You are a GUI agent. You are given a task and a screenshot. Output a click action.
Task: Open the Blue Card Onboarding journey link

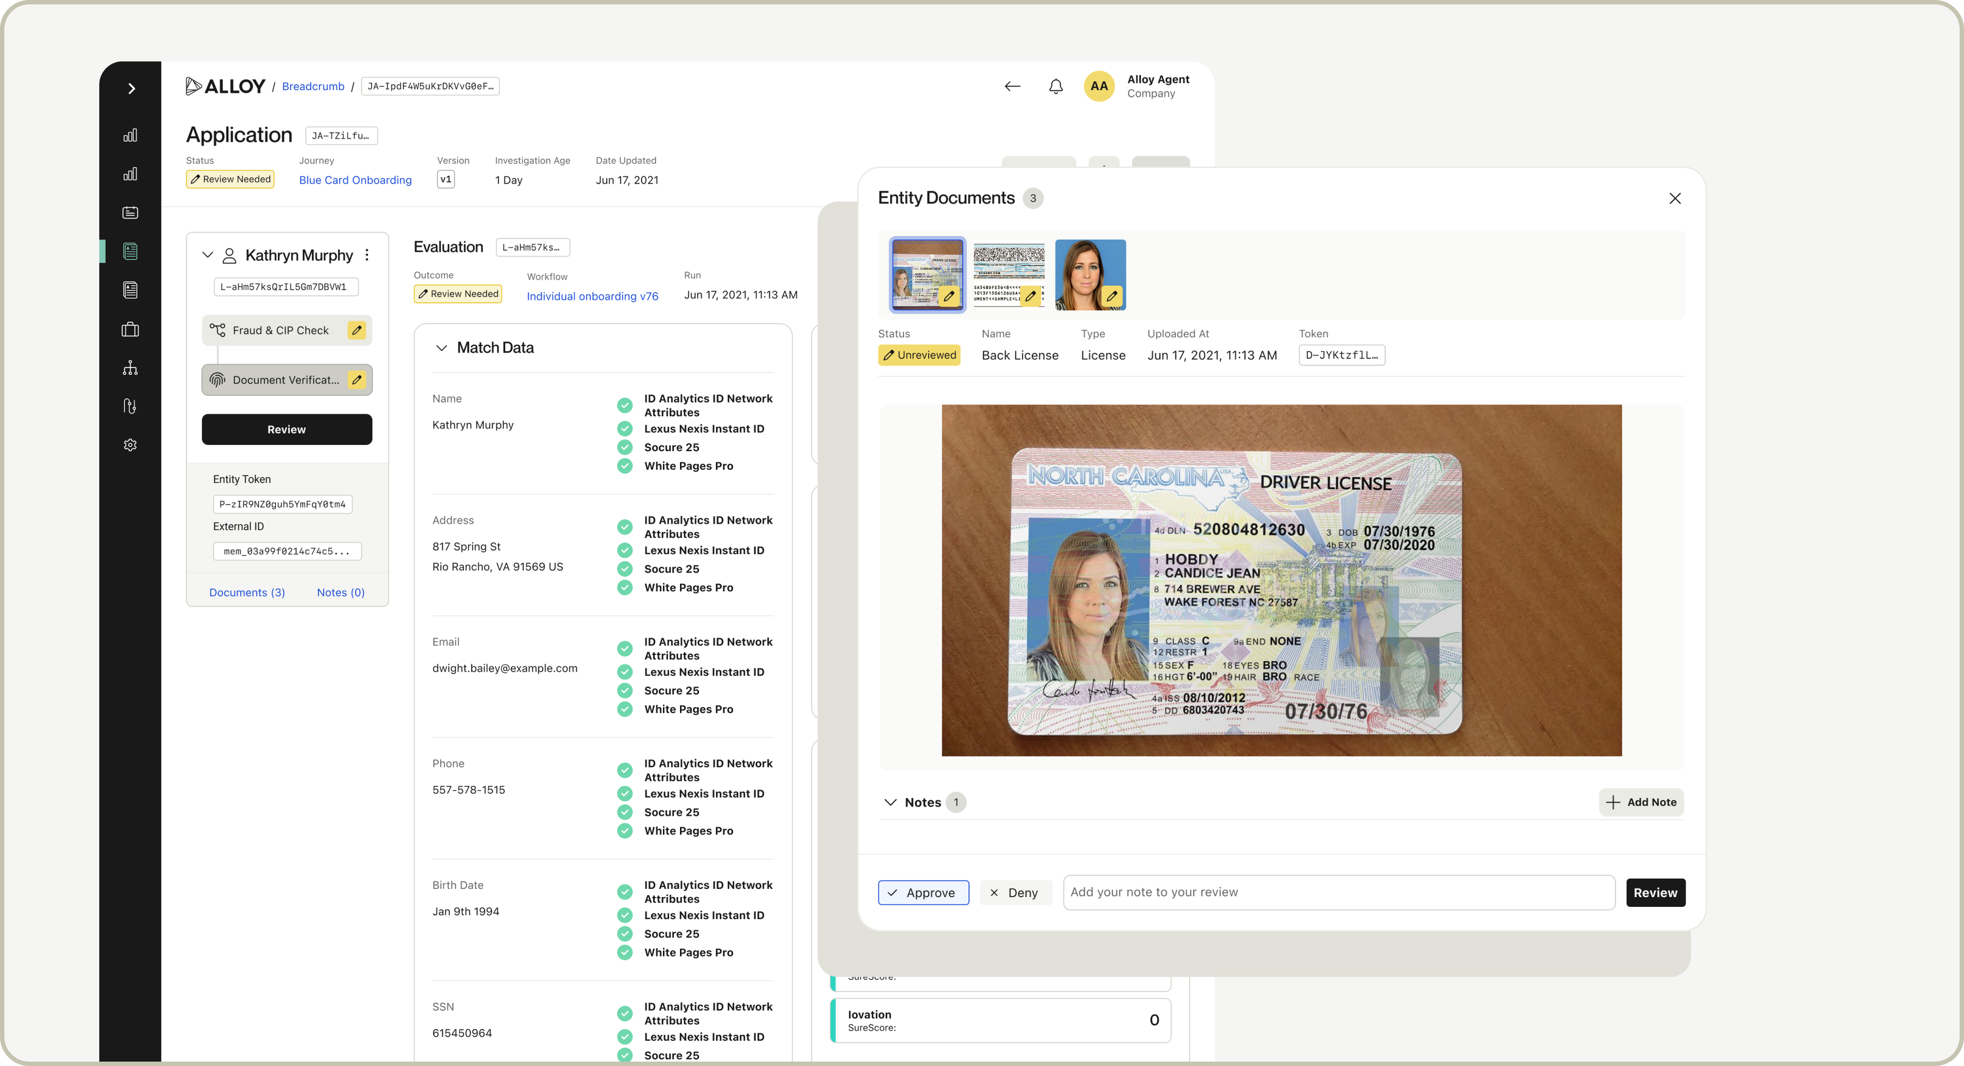(355, 180)
